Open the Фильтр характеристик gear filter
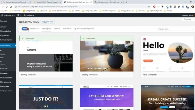 click(x=84, y=29)
